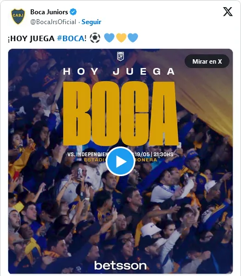The height and width of the screenshot is (276, 241).
Task: Click the last blue heart emoji
Action: (x=133, y=38)
